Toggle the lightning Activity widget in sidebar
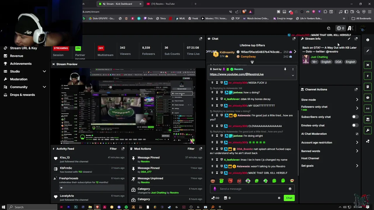The width and height of the screenshot is (374, 210). click(368, 76)
